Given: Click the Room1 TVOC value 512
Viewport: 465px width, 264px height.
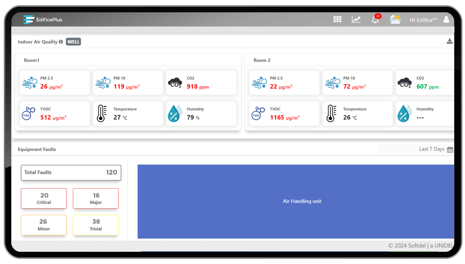Looking at the screenshot, I should click(x=46, y=118).
